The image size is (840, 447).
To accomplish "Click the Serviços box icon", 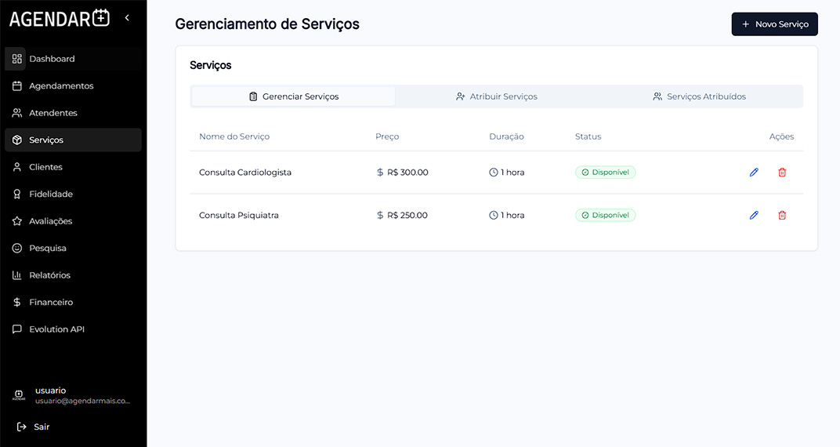I will pyautogui.click(x=17, y=140).
